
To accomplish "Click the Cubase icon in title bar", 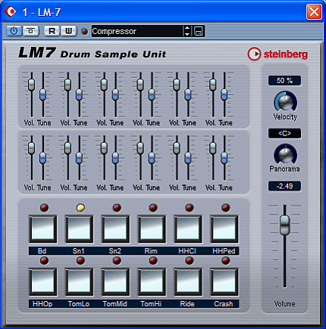I will coord(10,11).
